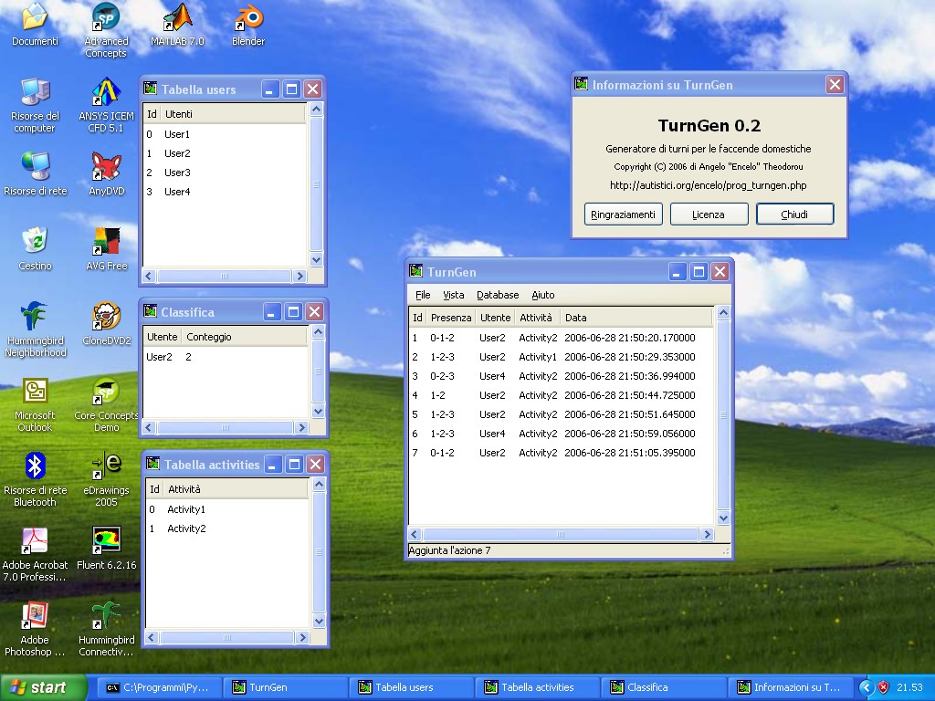Switch to C:\Programmi\Py... taskbar item
The width and height of the screenshot is (935, 701).
[158, 687]
